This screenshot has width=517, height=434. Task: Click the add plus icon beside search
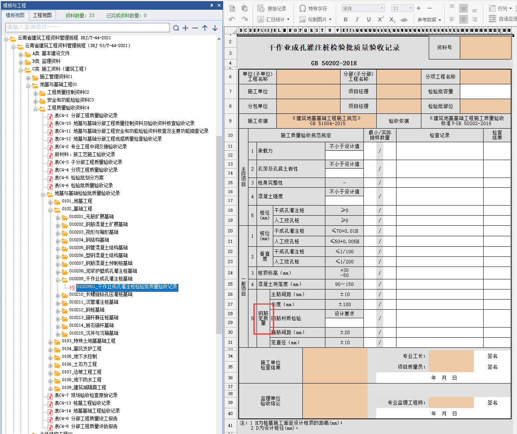185,28
